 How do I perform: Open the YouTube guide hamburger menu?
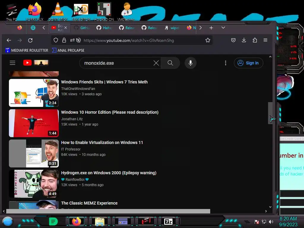pos(12,63)
